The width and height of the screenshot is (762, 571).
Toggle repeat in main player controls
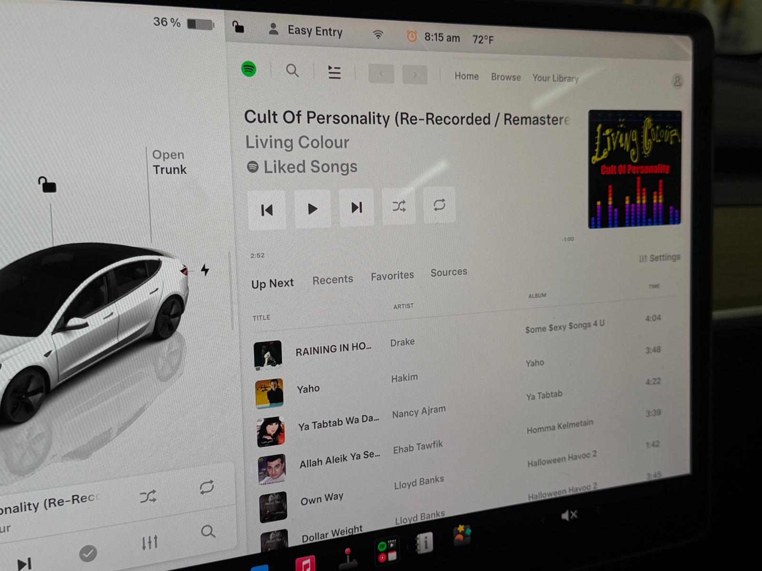439,205
